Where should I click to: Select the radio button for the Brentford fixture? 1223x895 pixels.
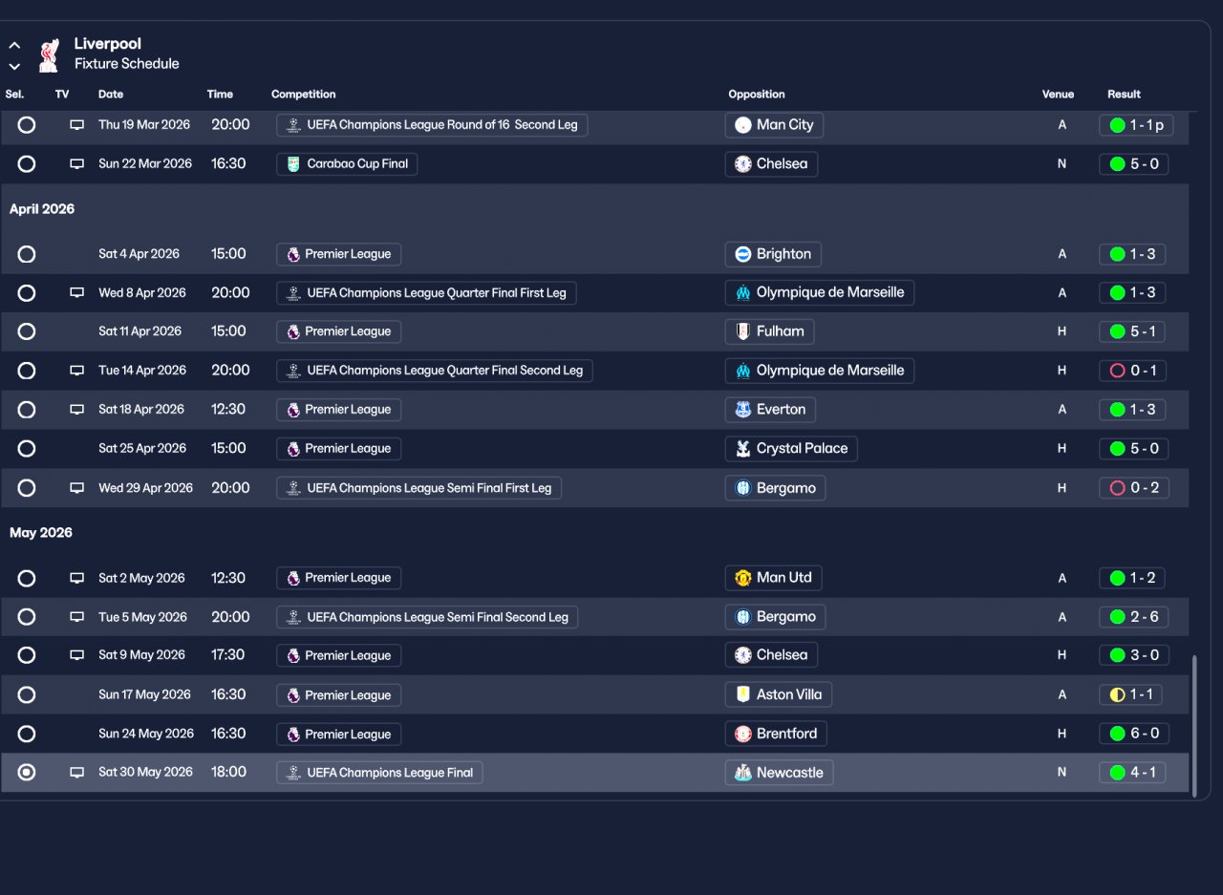[x=27, y=735]
